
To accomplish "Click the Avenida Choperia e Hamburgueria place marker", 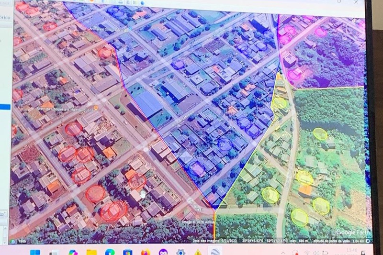I will [96, 108].
